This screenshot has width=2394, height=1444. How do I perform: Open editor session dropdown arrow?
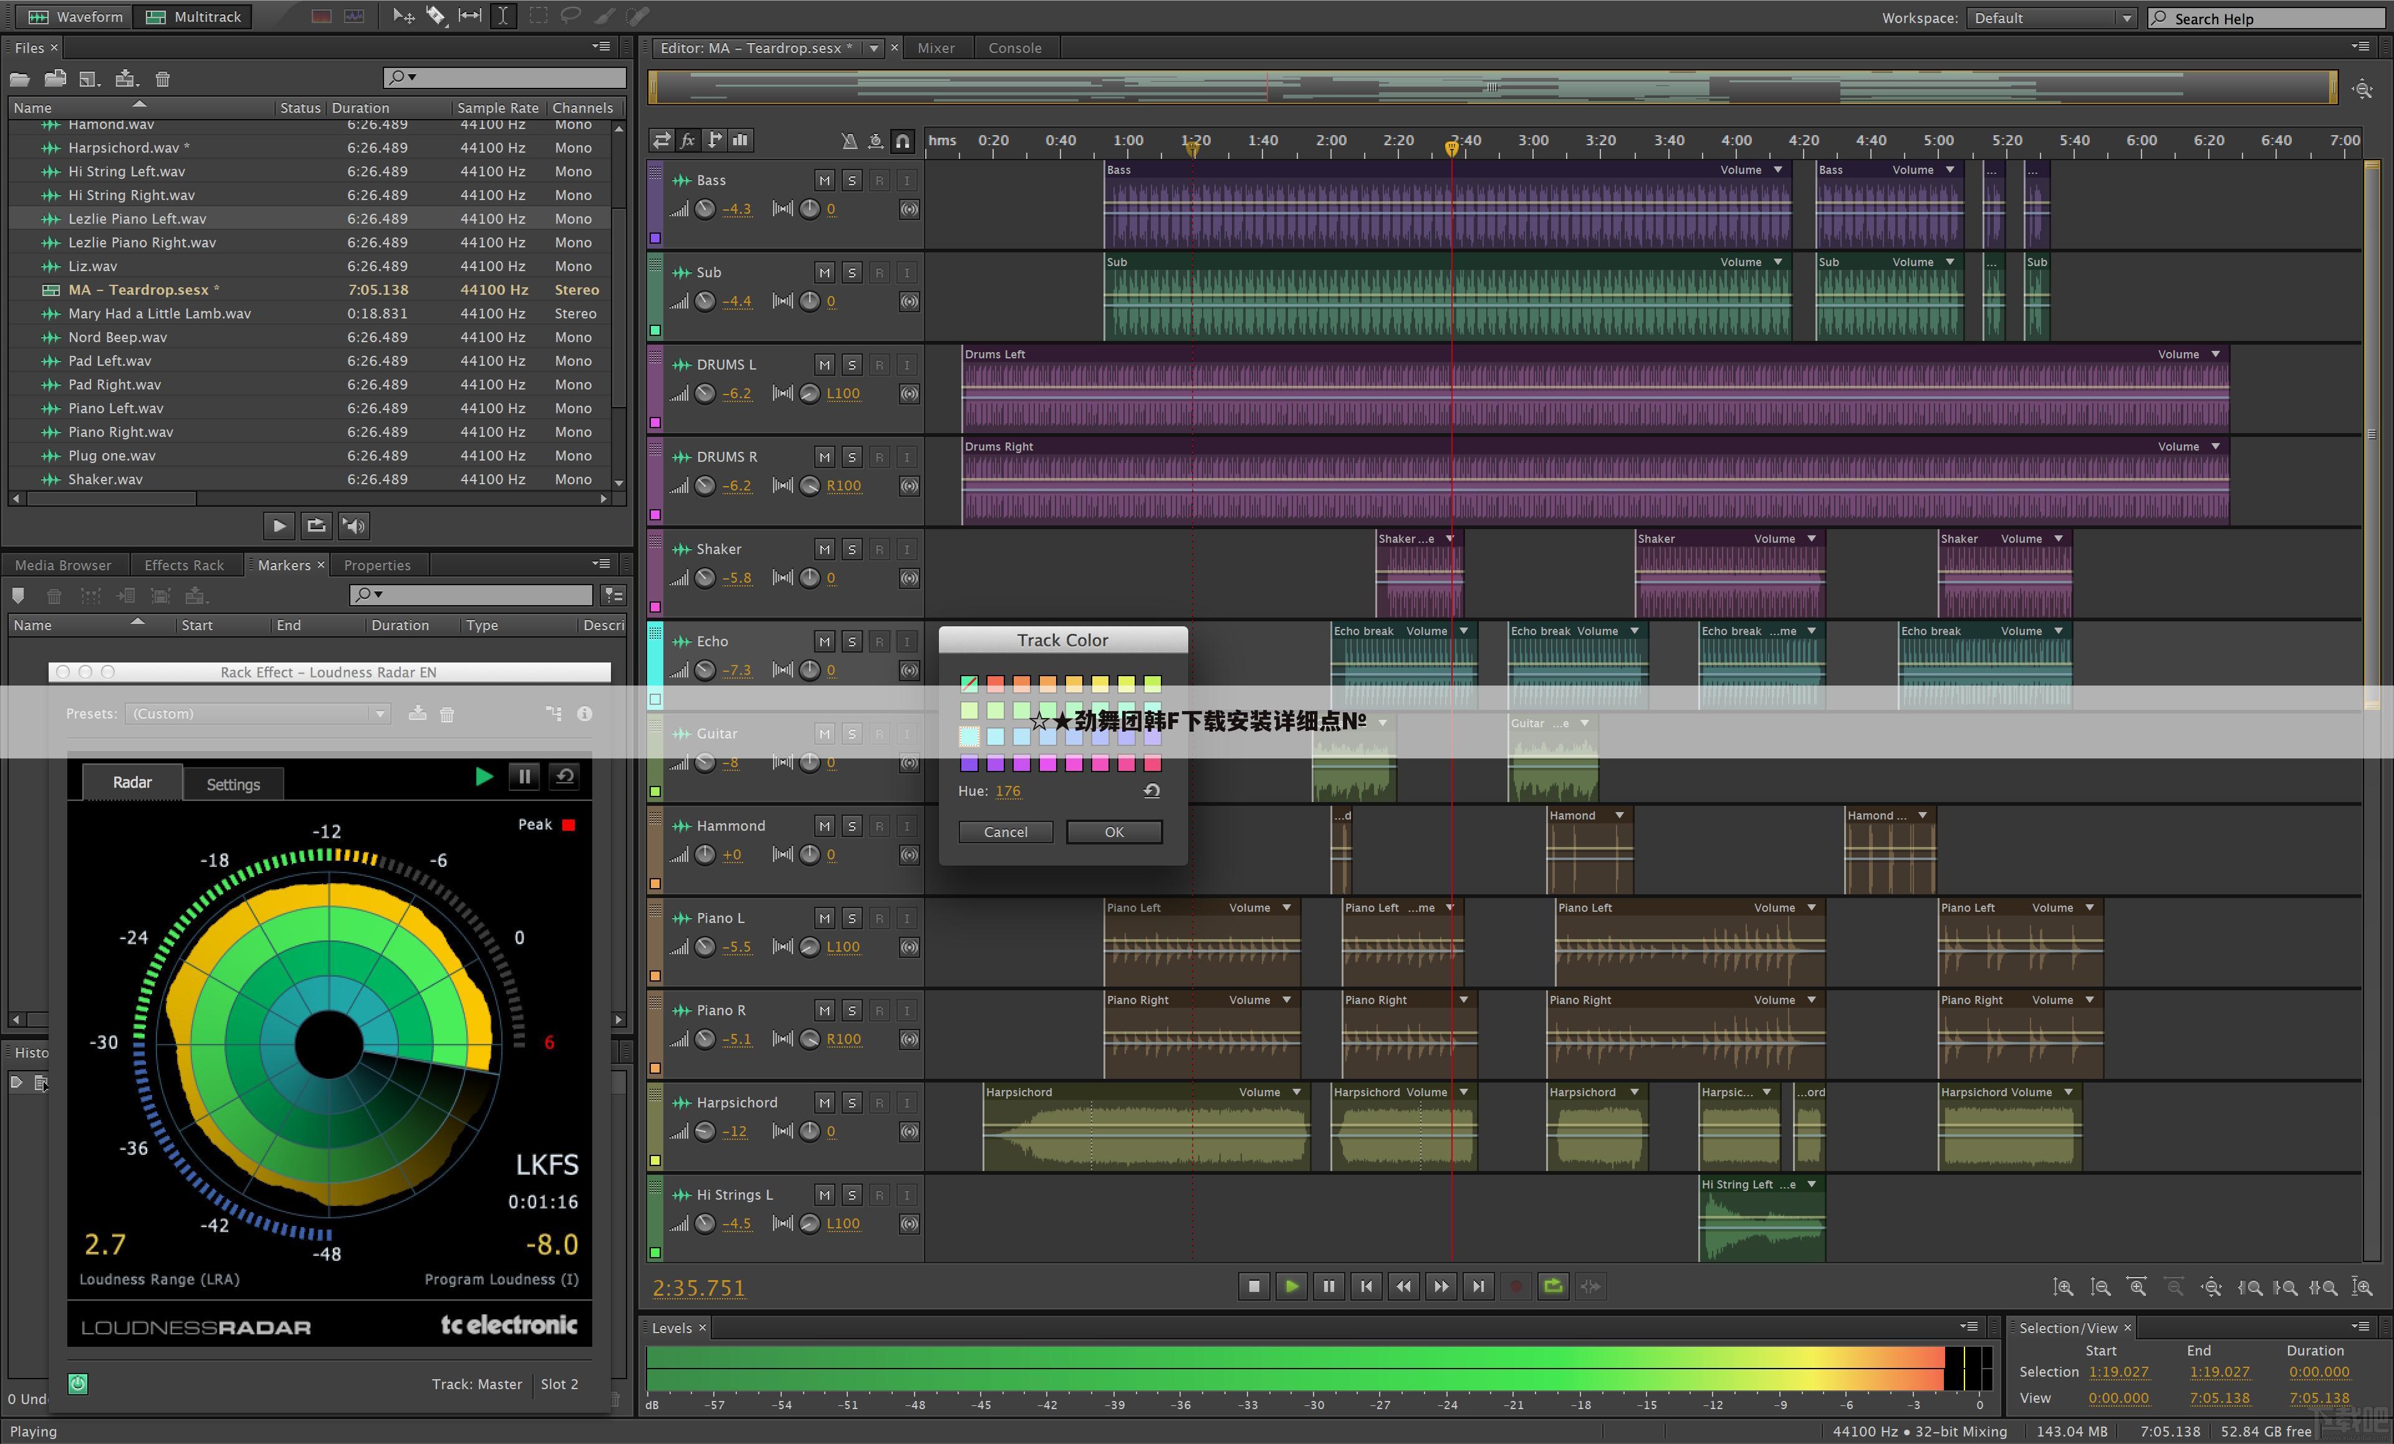point(873,47)
